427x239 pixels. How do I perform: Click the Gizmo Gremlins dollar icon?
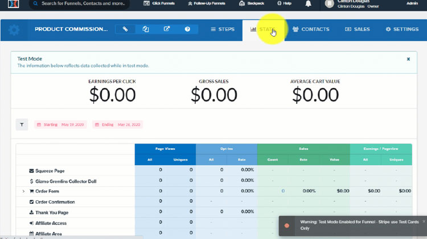pyautogui.click(x=31, y=181)
